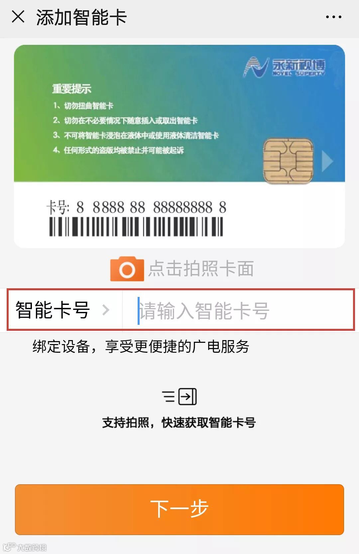The height and width of the screenshot is (554, 359).
Task: Click the 重要提示 heading on the card
Action: [71, 89]
